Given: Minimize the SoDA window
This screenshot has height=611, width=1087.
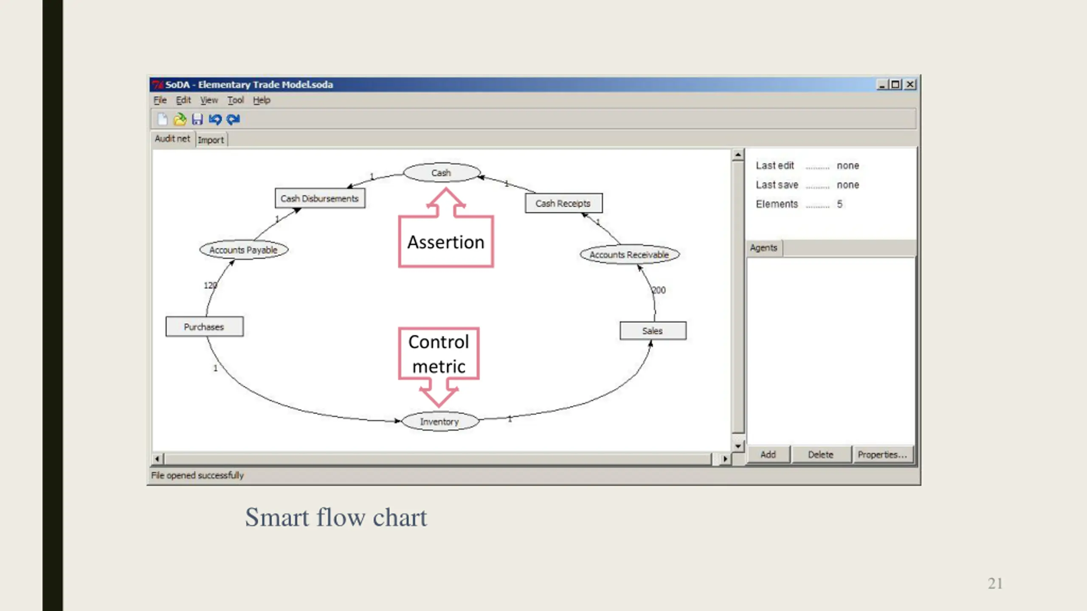Looking at the screenshot, I should click(x=882, y=84).
